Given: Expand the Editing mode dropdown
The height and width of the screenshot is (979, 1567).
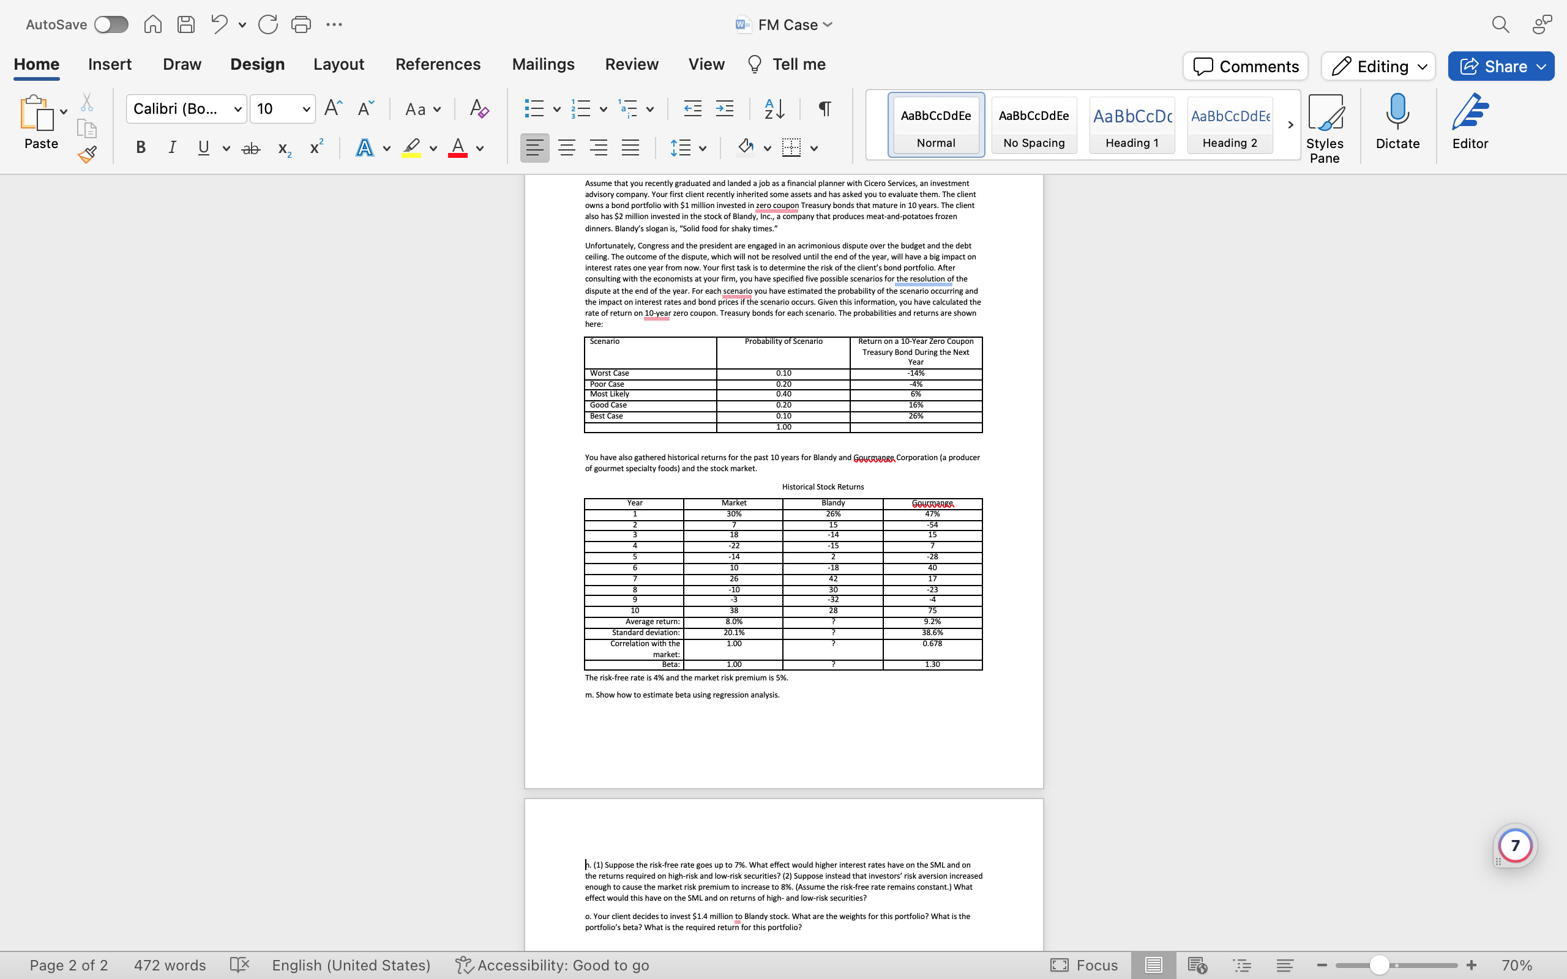Looking at the screenshot, I should (1378, 66).
